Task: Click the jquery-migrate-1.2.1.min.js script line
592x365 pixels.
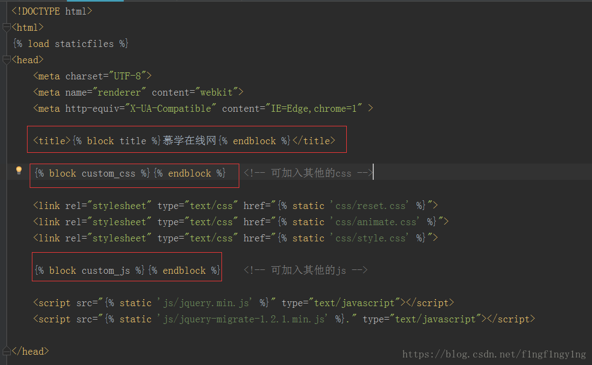Action: tap(284, 319)
